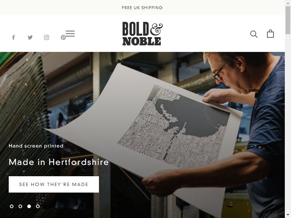
Task: Click the Made in Hertfordshire heading
Action: (59, 162)
